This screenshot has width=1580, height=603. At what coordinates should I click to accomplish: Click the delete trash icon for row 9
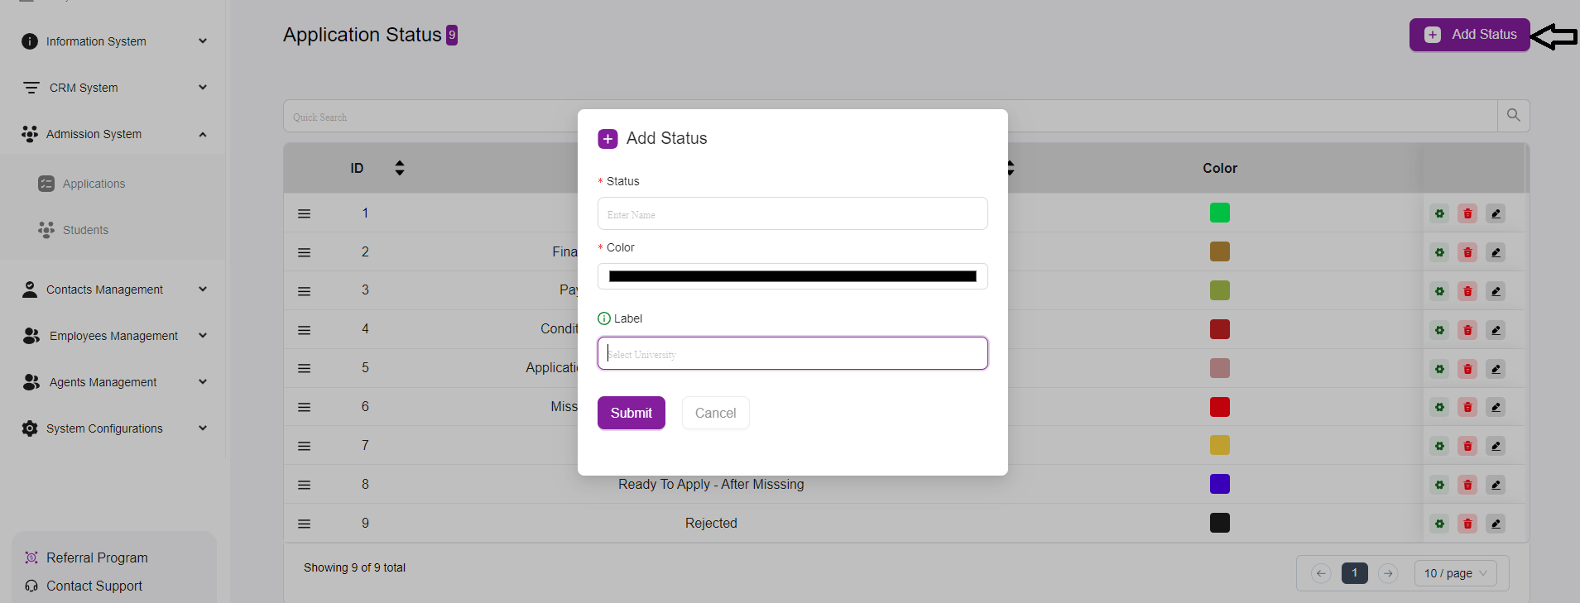tap(1467, 524)
